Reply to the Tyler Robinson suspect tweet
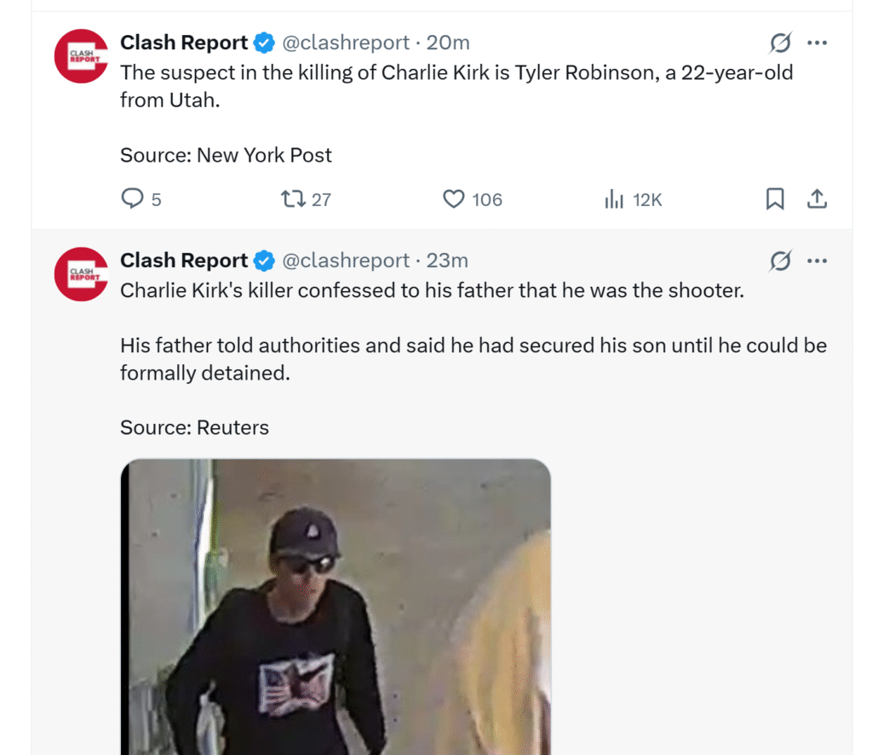 coord(132,199)
